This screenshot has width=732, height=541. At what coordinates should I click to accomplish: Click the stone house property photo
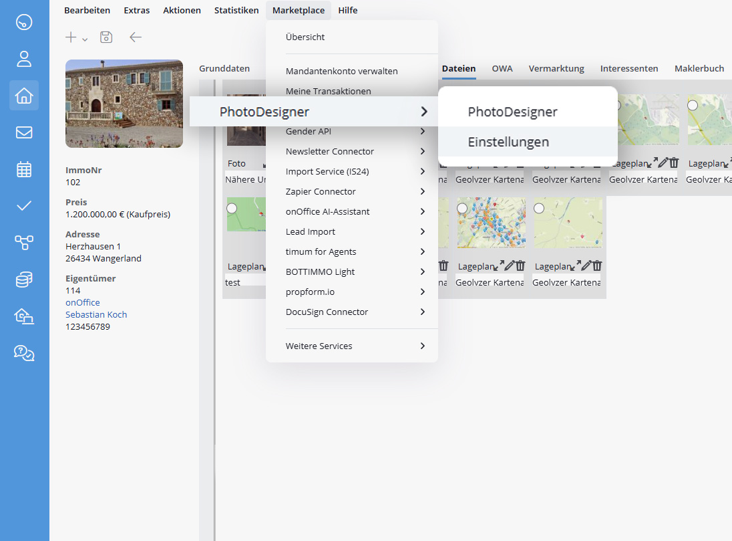(124, 104)
